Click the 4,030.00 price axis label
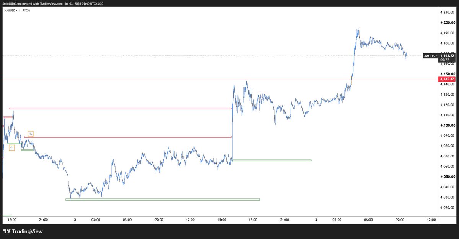 tap(447, 197)
